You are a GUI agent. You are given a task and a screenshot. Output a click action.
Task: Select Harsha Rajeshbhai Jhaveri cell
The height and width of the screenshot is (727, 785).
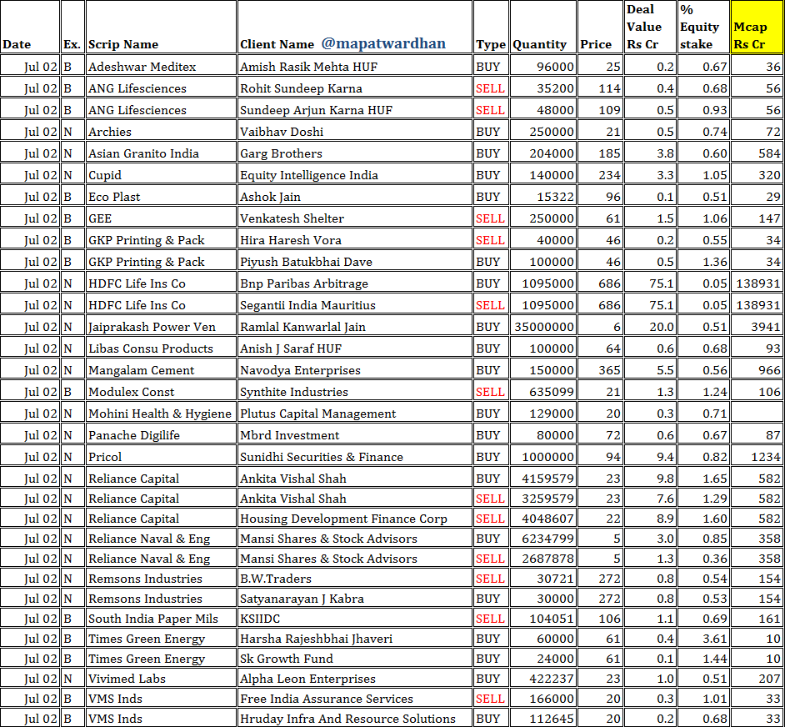[x=355, y=639]
